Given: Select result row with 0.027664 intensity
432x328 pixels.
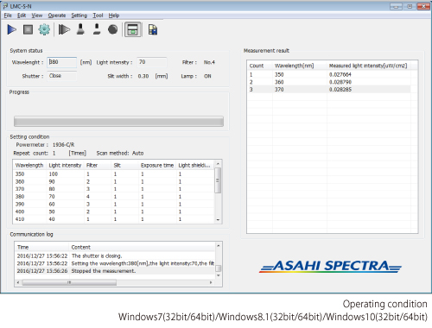Looking at the screenshot, I should [329, 74].
